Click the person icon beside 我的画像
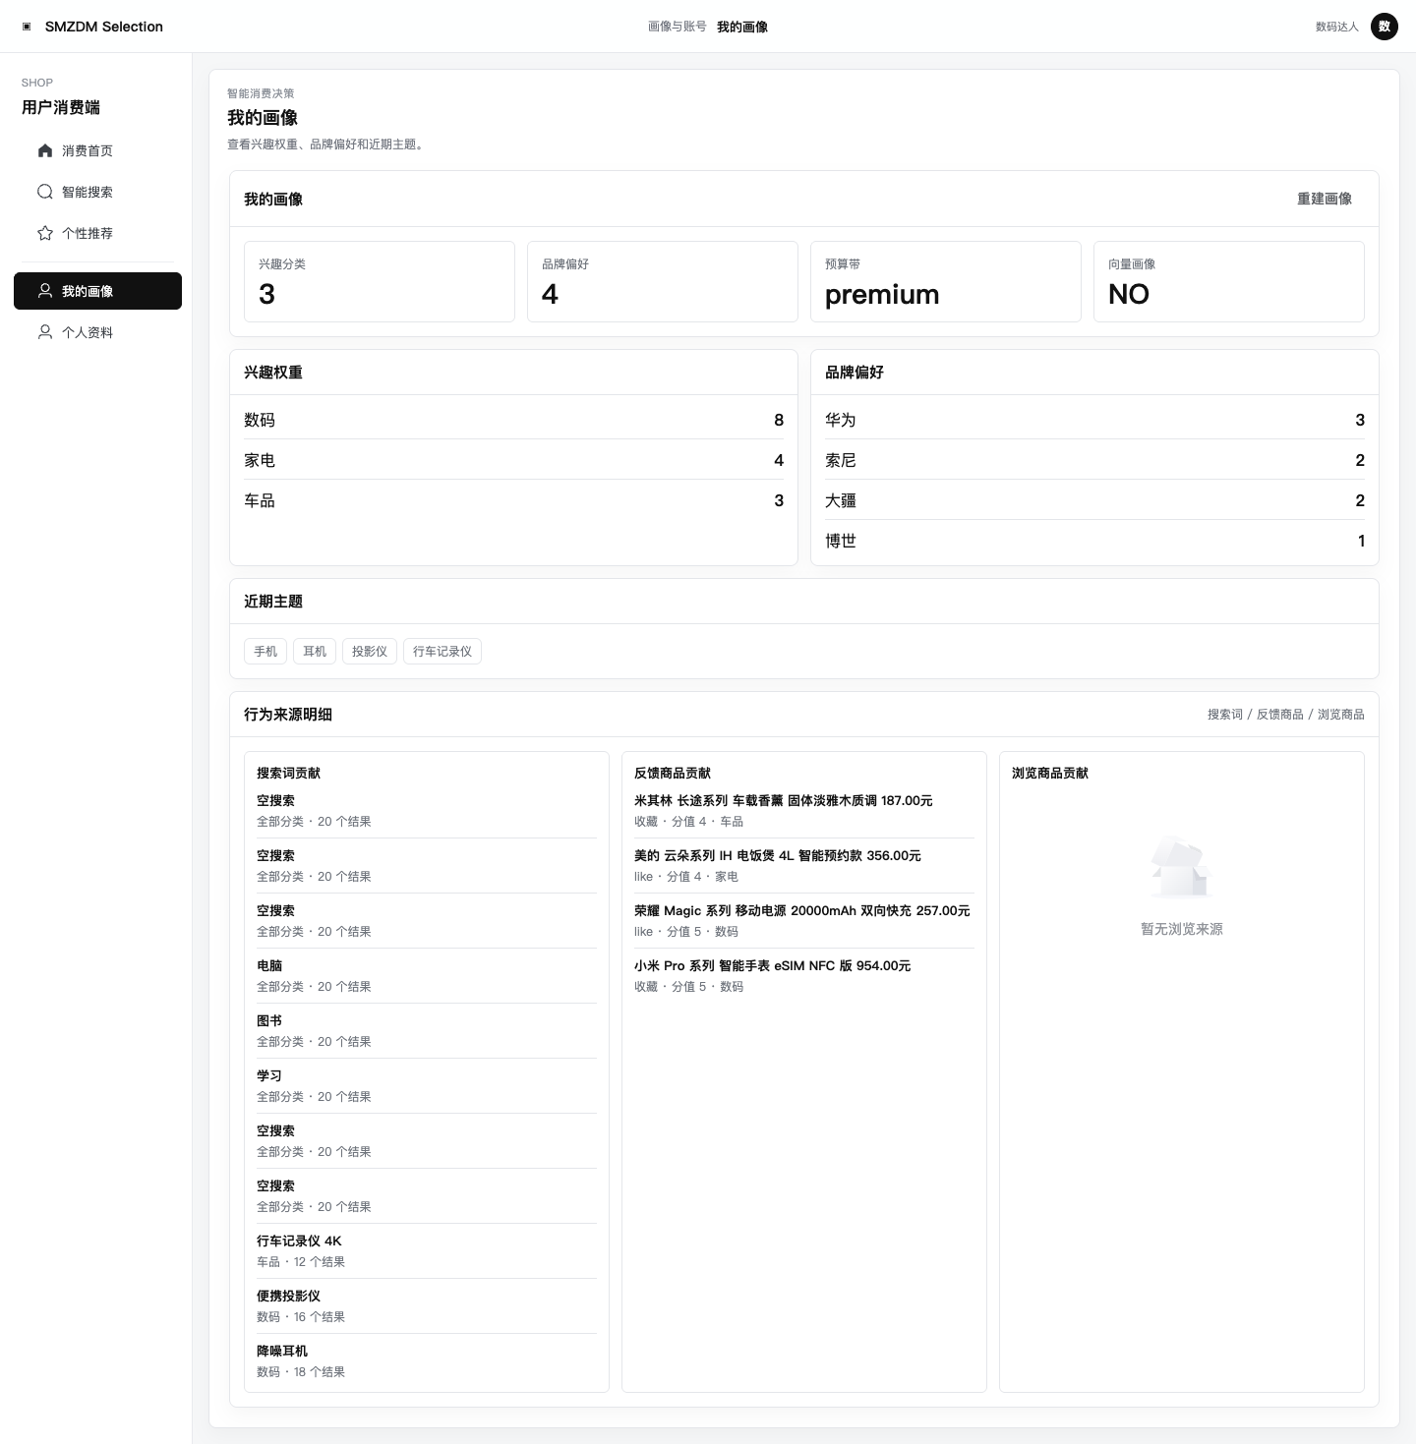Screen dimensions: 1416x1444 tap(45, 291)
